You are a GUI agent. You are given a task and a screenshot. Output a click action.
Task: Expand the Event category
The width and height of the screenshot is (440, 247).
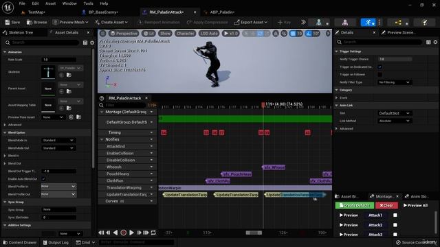point(336,97)
